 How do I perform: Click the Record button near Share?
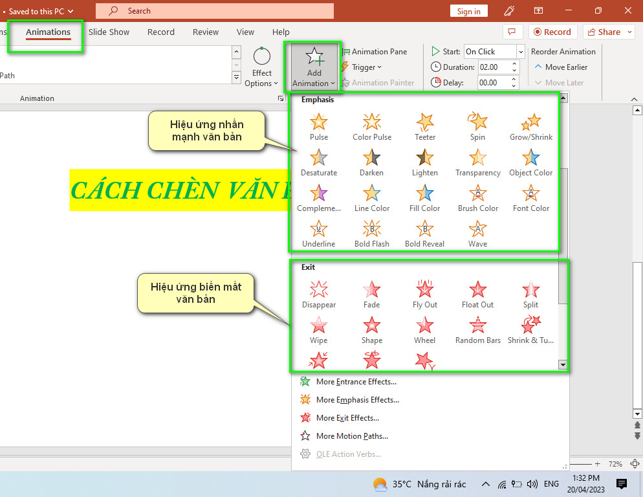point(552,32)
